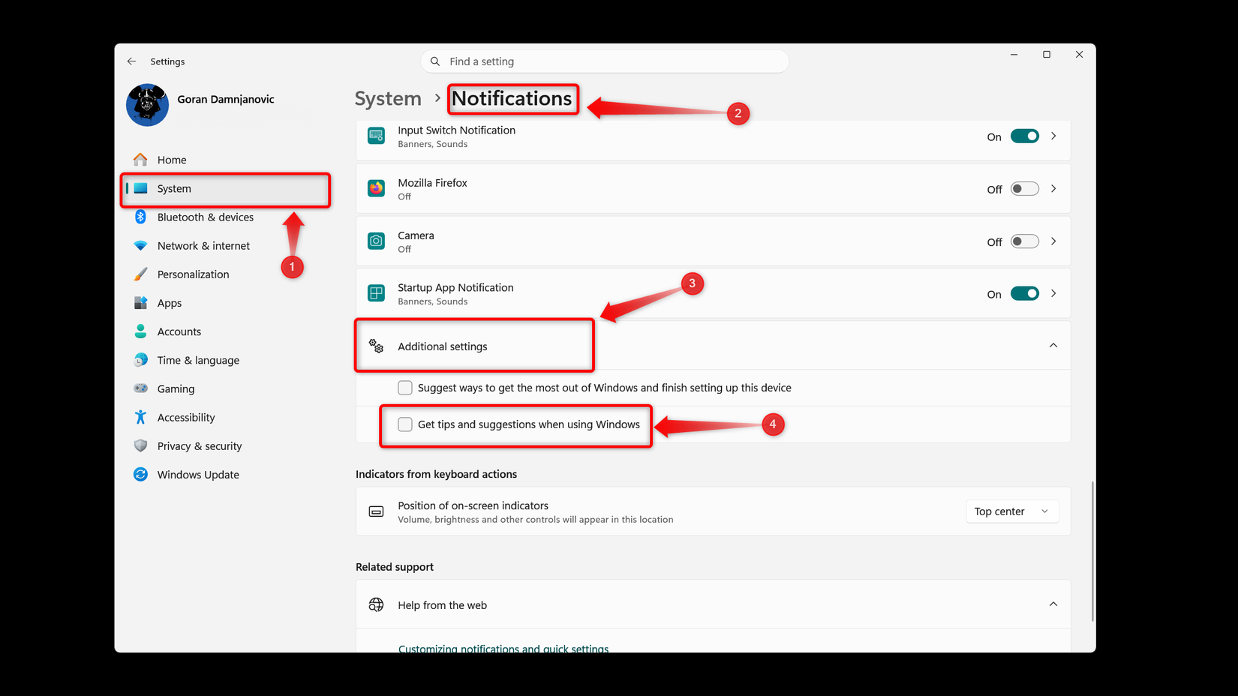The height and width of the screenshot is (696, 1238).
Task: Click the Accounts person icon in the sidebar
Action: click(x=140, y=331)
